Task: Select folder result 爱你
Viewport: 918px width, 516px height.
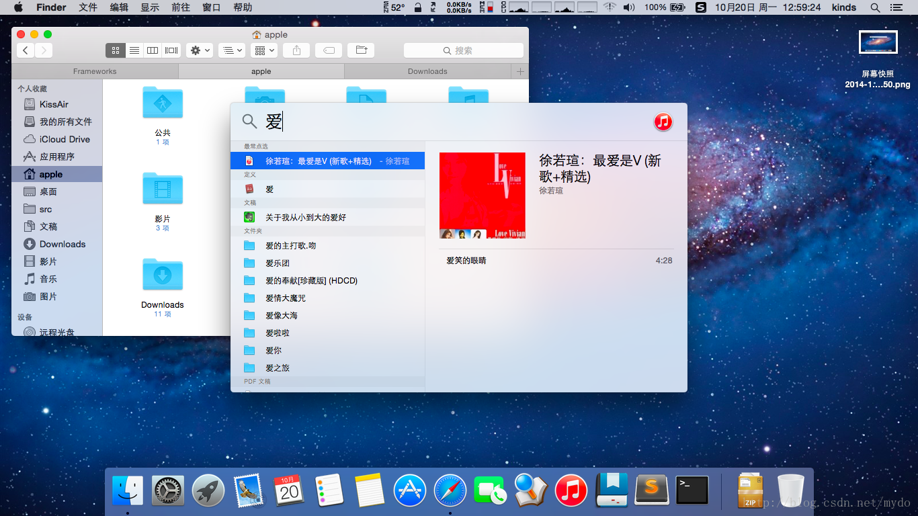Action: click(327, 351)
